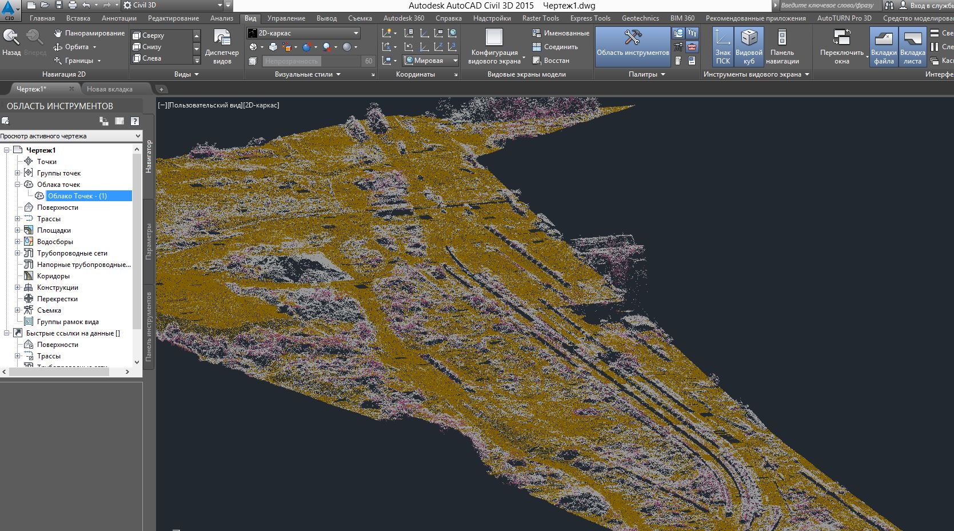Open the Просмотр активного чертежа dropdown

point(71,136)
